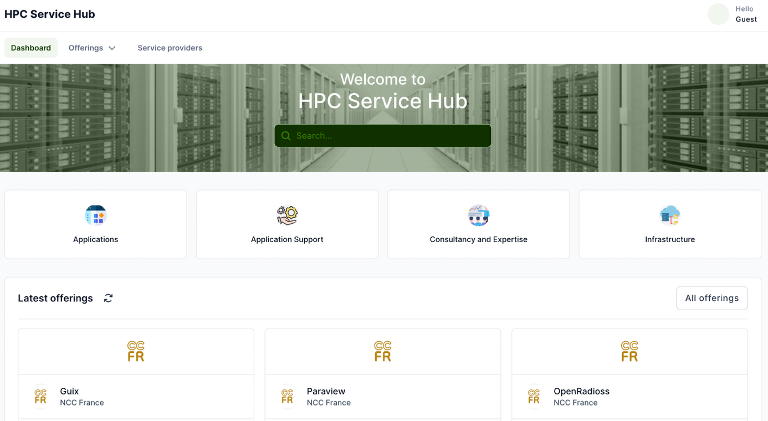Open the Consultancy and Expertise category icon
The width and height of the screenshot is (768, 421).
pos(478,215)
